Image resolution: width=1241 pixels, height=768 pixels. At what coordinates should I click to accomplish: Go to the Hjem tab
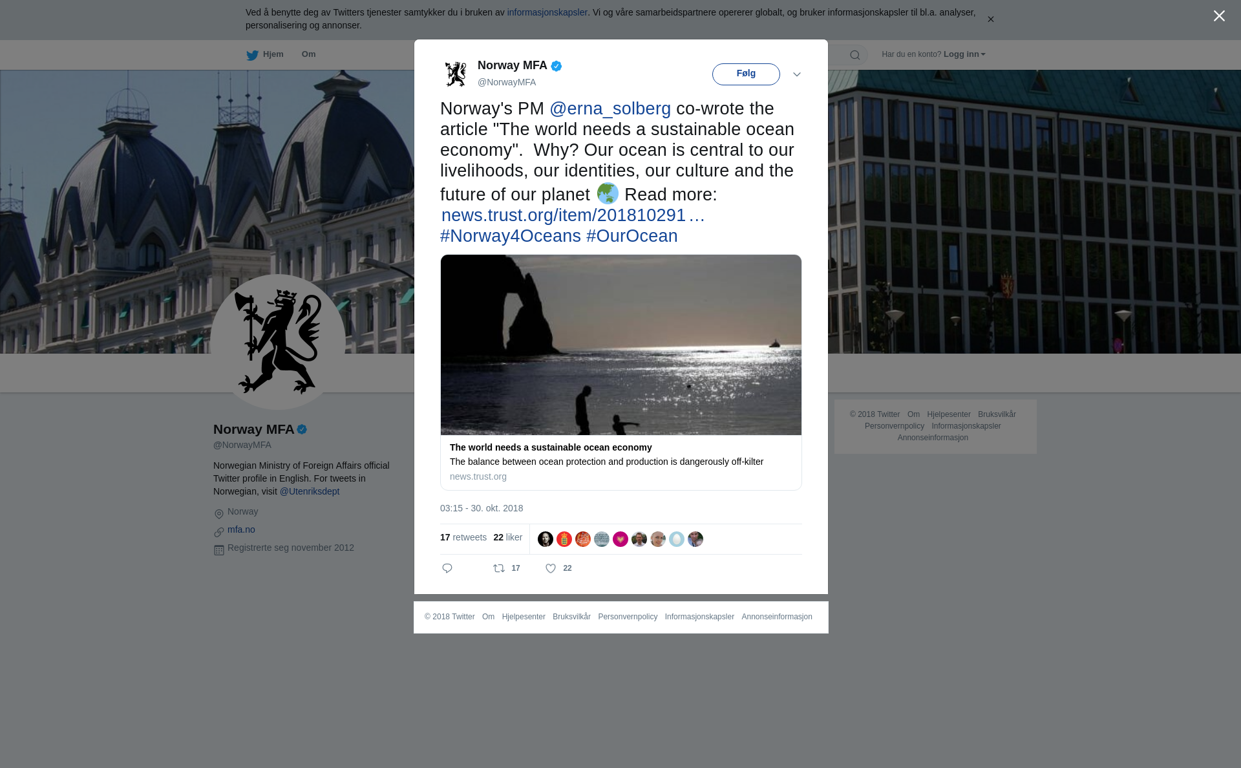(265, 54)
